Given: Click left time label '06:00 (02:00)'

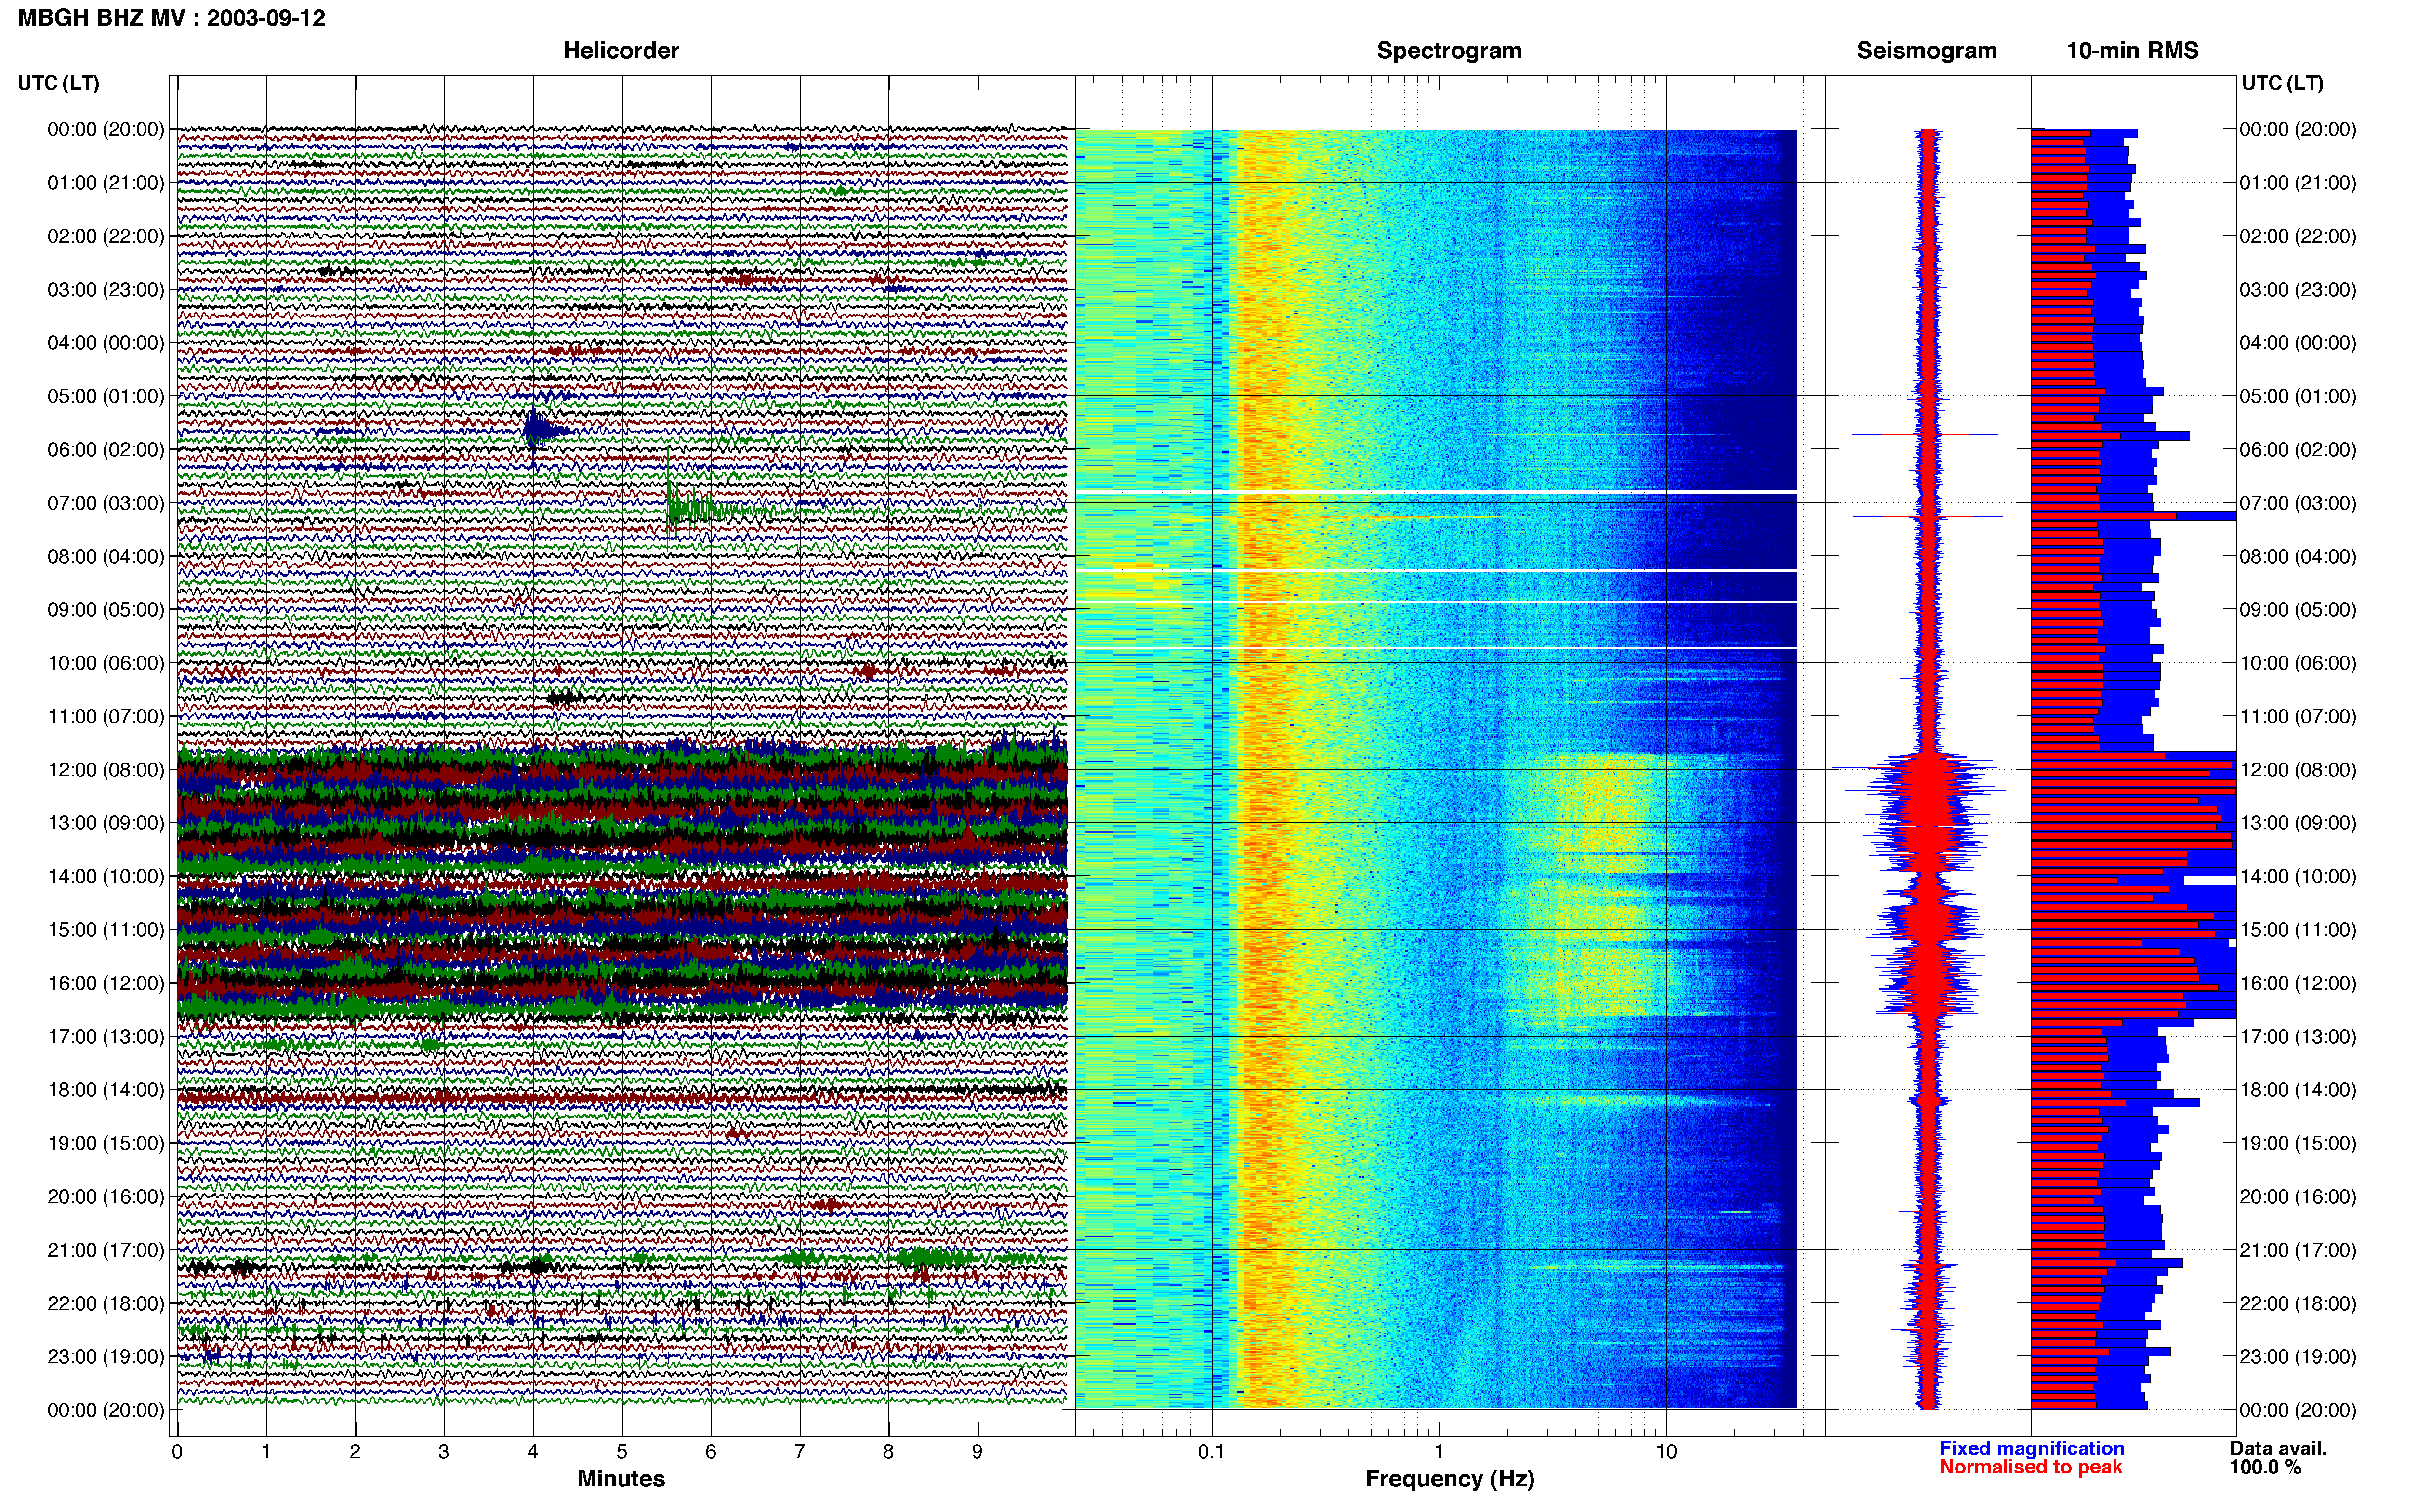Looking at the screenshot, I should pos(105,450).
